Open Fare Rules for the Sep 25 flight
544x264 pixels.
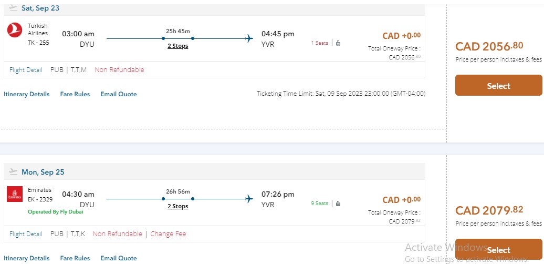pyautogui.click(x=75, y=258)
